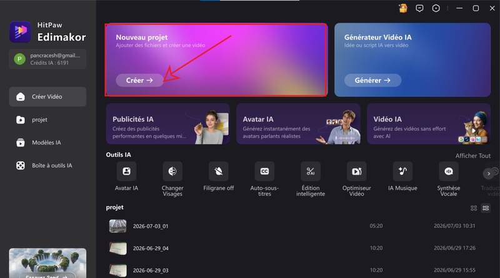This screenshot has height=278, width=500.
Task: Click the Afficher Tout link
Action: [473, 156]
